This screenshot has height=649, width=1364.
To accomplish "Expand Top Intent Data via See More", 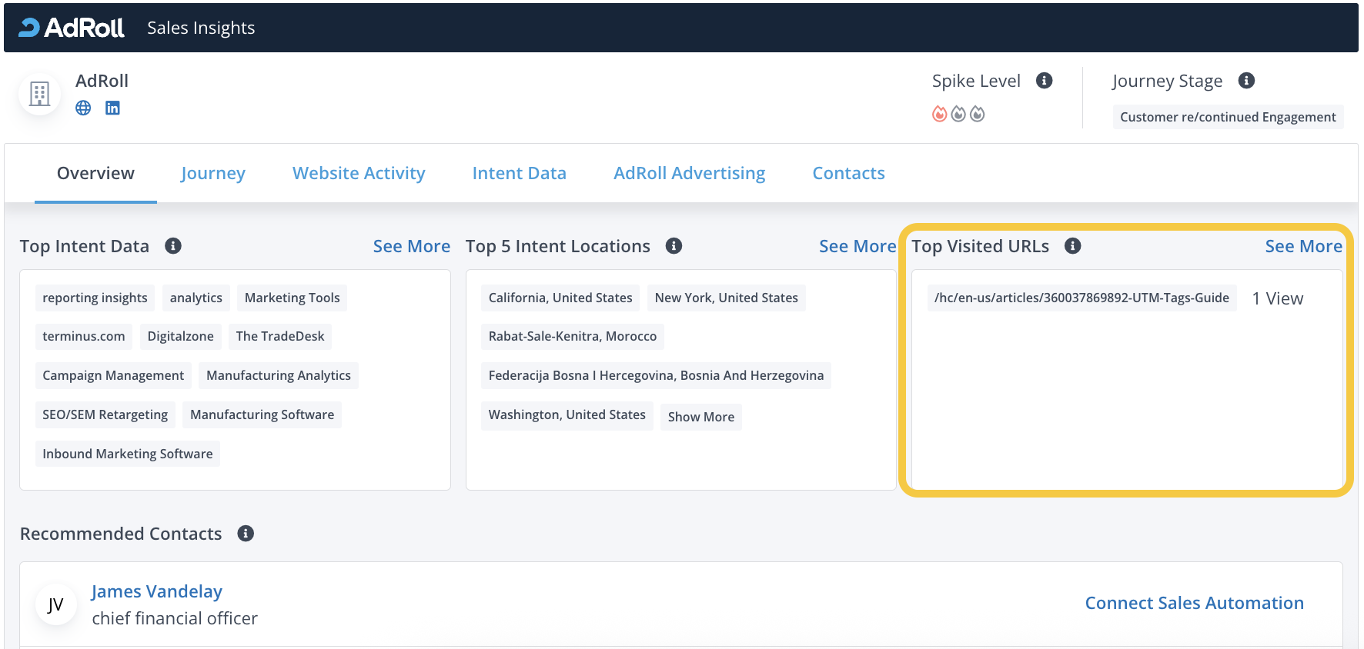I will point(411,246).
